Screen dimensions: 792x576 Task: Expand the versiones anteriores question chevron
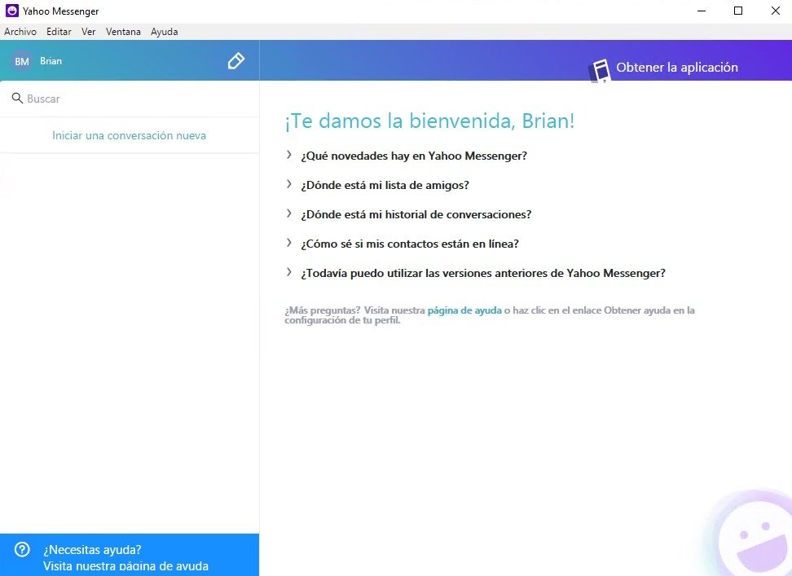tap(289, 272)
